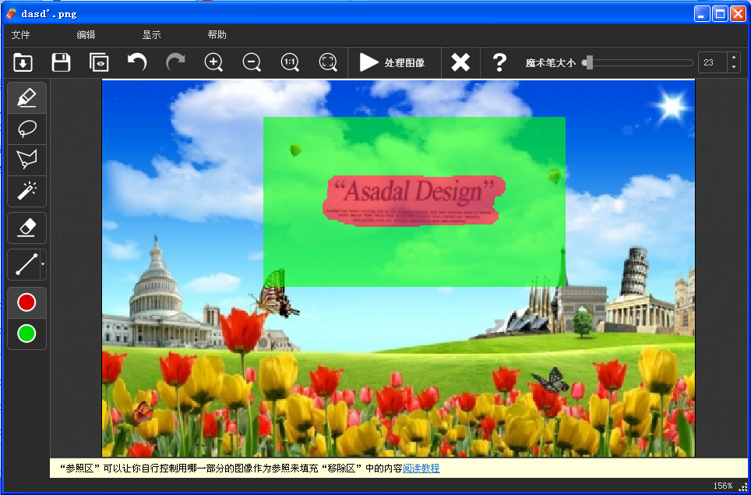The image size is (751, 495).
Task: Open the 文件 menu
Action: pyautogui.click(x=21, y=35)
